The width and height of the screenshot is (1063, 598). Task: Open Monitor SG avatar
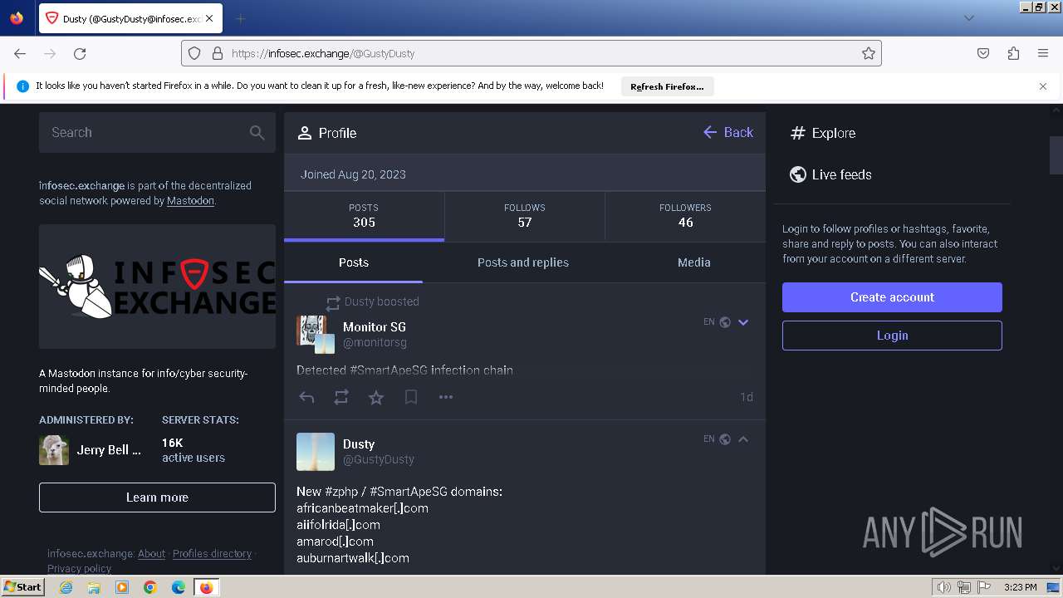[x=316, y=334]
